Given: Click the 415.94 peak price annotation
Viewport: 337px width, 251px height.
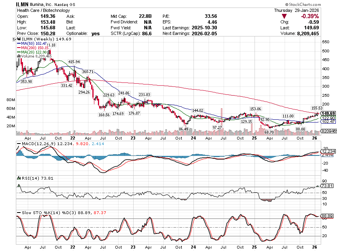Looking at the screenshot, I should point(74,62).
